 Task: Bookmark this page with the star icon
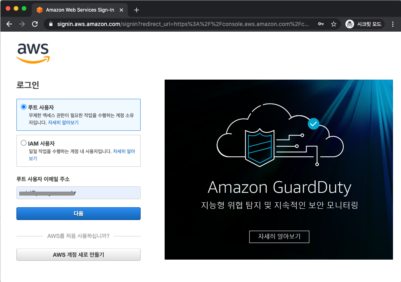(333, 24)
